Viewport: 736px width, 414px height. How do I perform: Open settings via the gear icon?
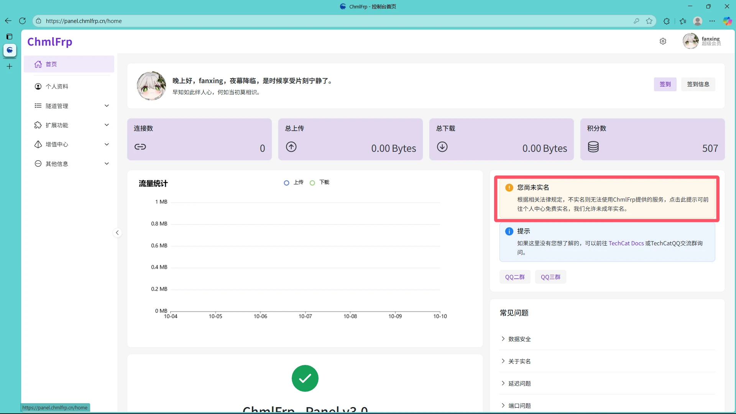coord(663,41)
